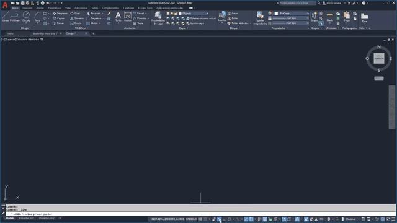Image resolution: width=397 pixels, height=223 pixels.
Task: Select the Círculo tool
Action: click(26, 17)
